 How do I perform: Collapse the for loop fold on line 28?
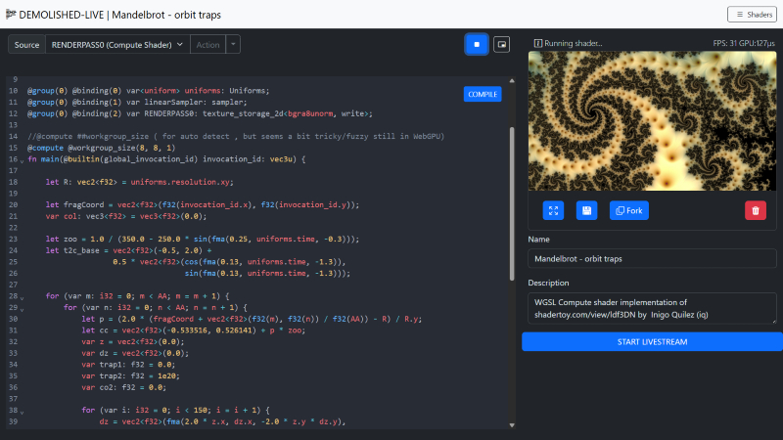22,297
